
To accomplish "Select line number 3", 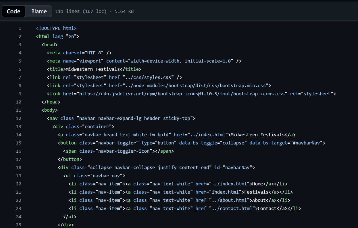I will click(x=20, y=45).
